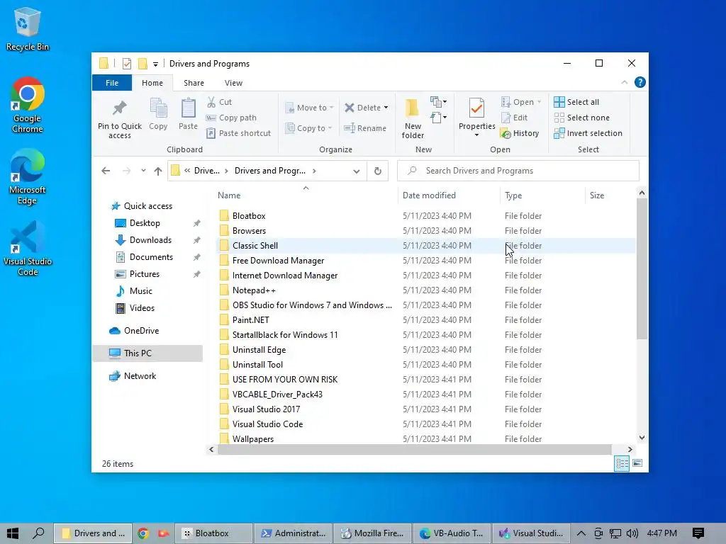
Task: Click the Cut scissors command
Action: [220, 102]
